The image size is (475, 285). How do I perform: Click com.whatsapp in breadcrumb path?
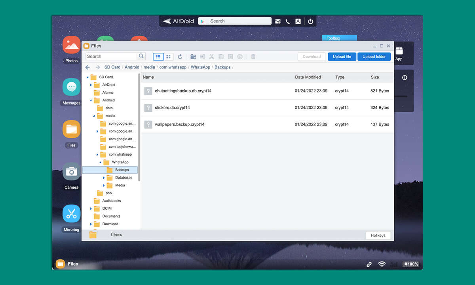tap(173, 67)
